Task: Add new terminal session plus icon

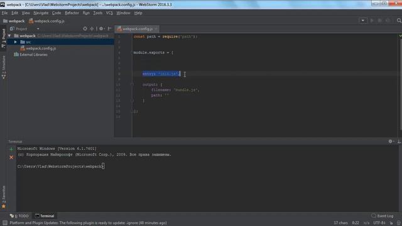Action: pyautogui.click(x=11, y=149)
